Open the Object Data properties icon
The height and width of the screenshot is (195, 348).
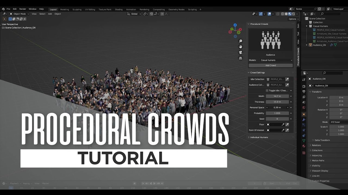point(304,141)
